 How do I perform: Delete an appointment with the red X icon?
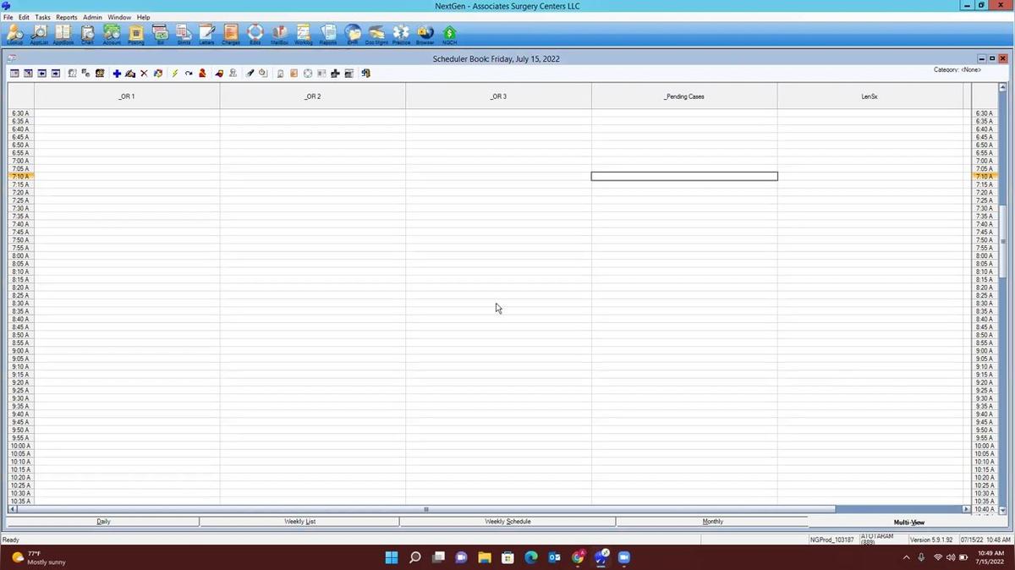[144, 73]
